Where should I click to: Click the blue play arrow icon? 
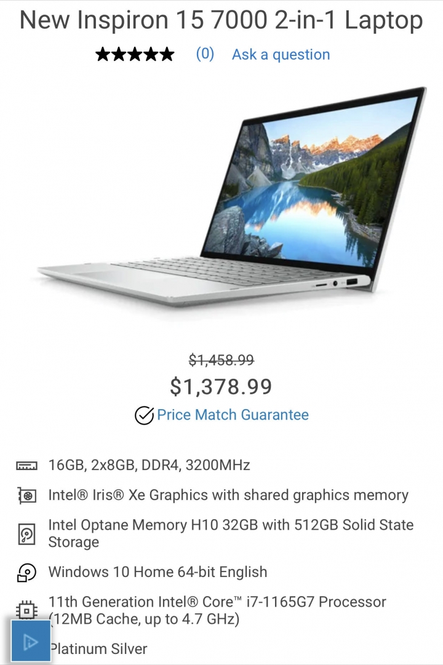pyautogui.click(x=31, y=641)
